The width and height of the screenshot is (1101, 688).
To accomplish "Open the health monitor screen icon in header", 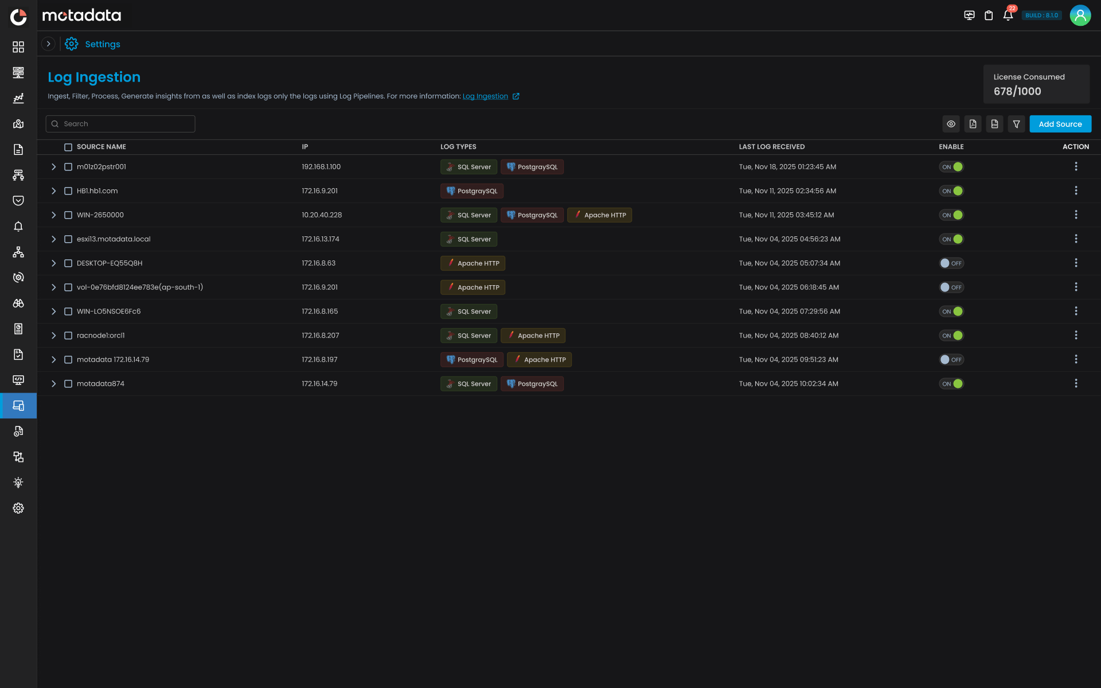I will tap(969, 15).
